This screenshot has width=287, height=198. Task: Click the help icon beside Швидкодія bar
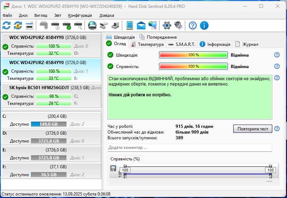pos(277,55)
